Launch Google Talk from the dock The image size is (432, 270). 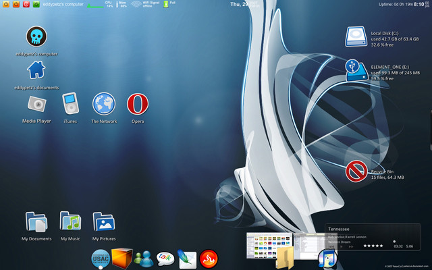click(x=165, y=259)
